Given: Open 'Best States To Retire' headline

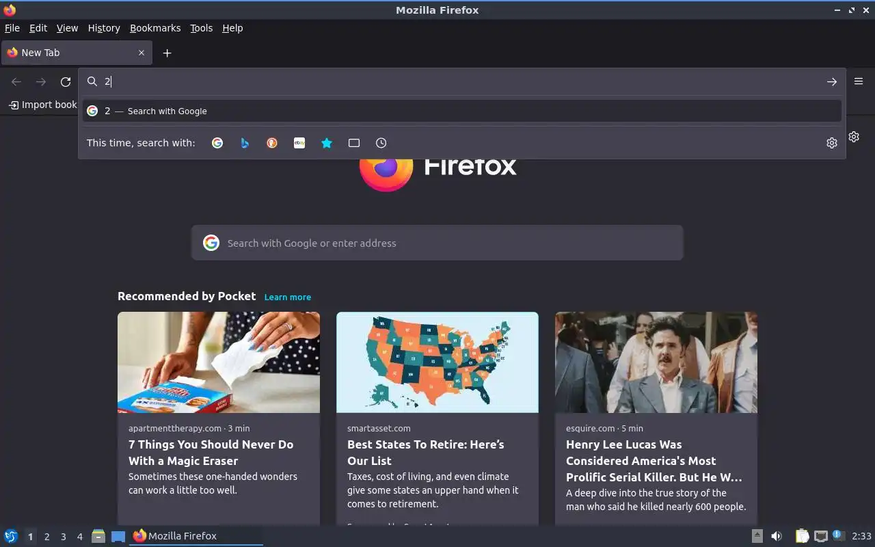Looking at the screenshot, I should pos(426,453).
